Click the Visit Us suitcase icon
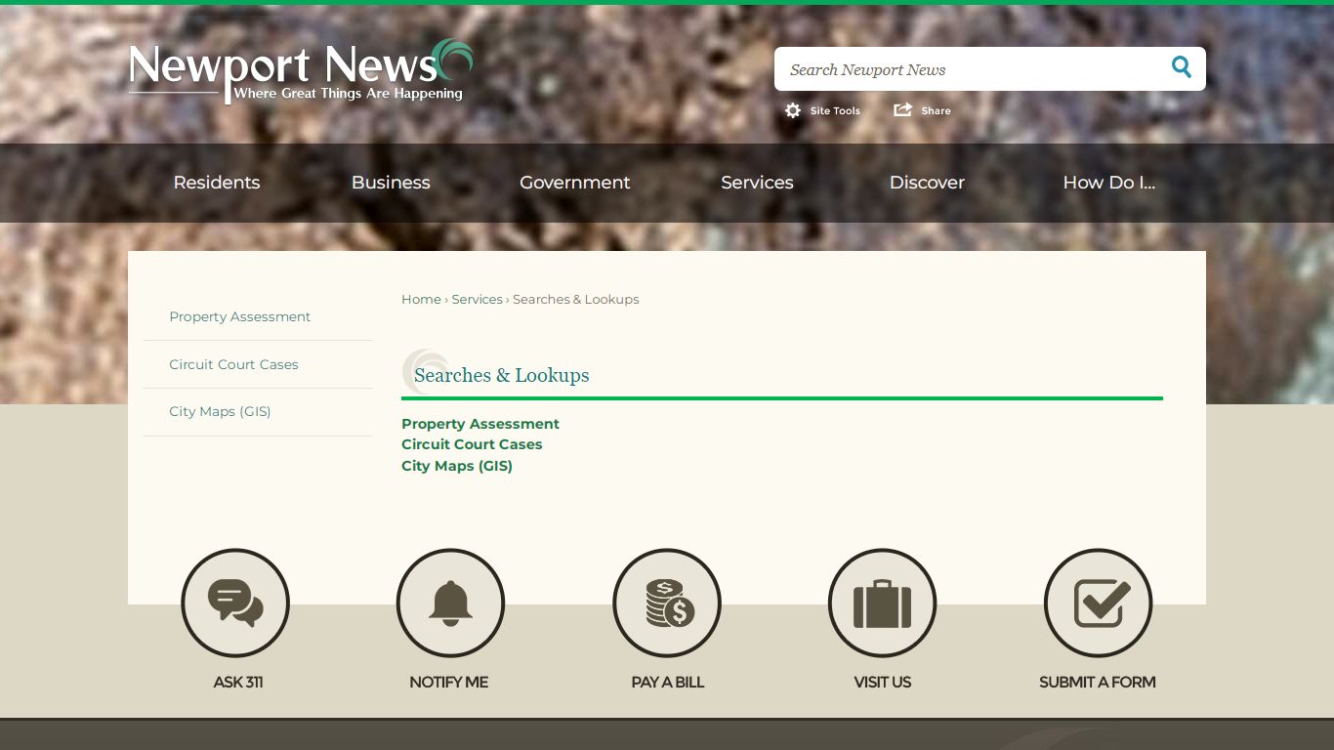This screenshot has width=1334, height=750. (882, 603)
